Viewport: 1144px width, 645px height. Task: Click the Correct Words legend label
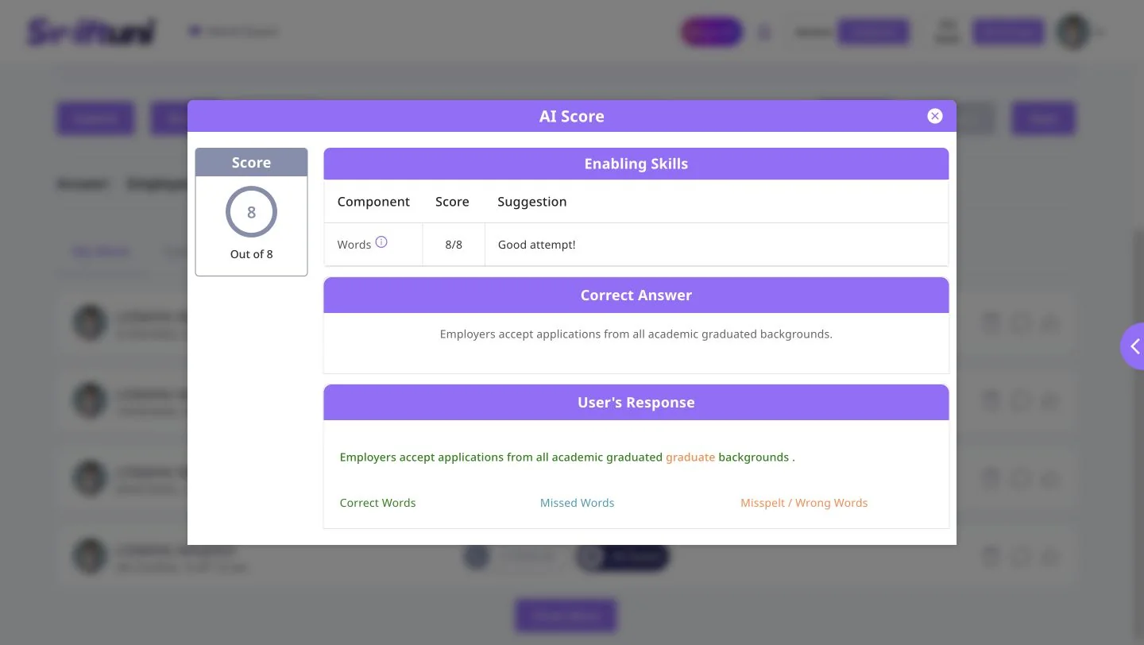[377, 503]
